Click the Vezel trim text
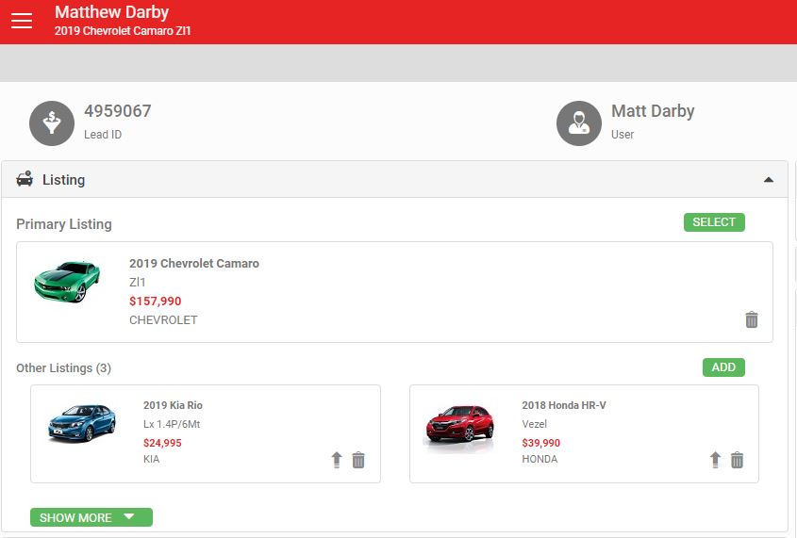The height and width of the screenshot is (538, 797). (534, 424)
